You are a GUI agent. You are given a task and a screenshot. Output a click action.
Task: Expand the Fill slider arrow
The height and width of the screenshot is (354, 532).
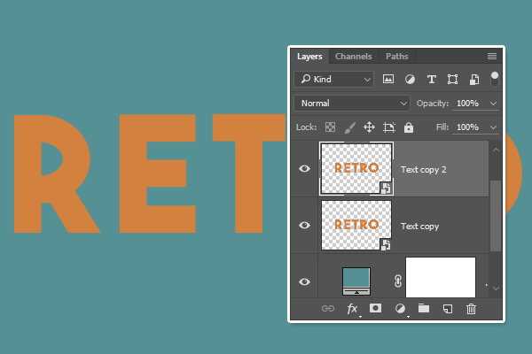click(493, 127)
